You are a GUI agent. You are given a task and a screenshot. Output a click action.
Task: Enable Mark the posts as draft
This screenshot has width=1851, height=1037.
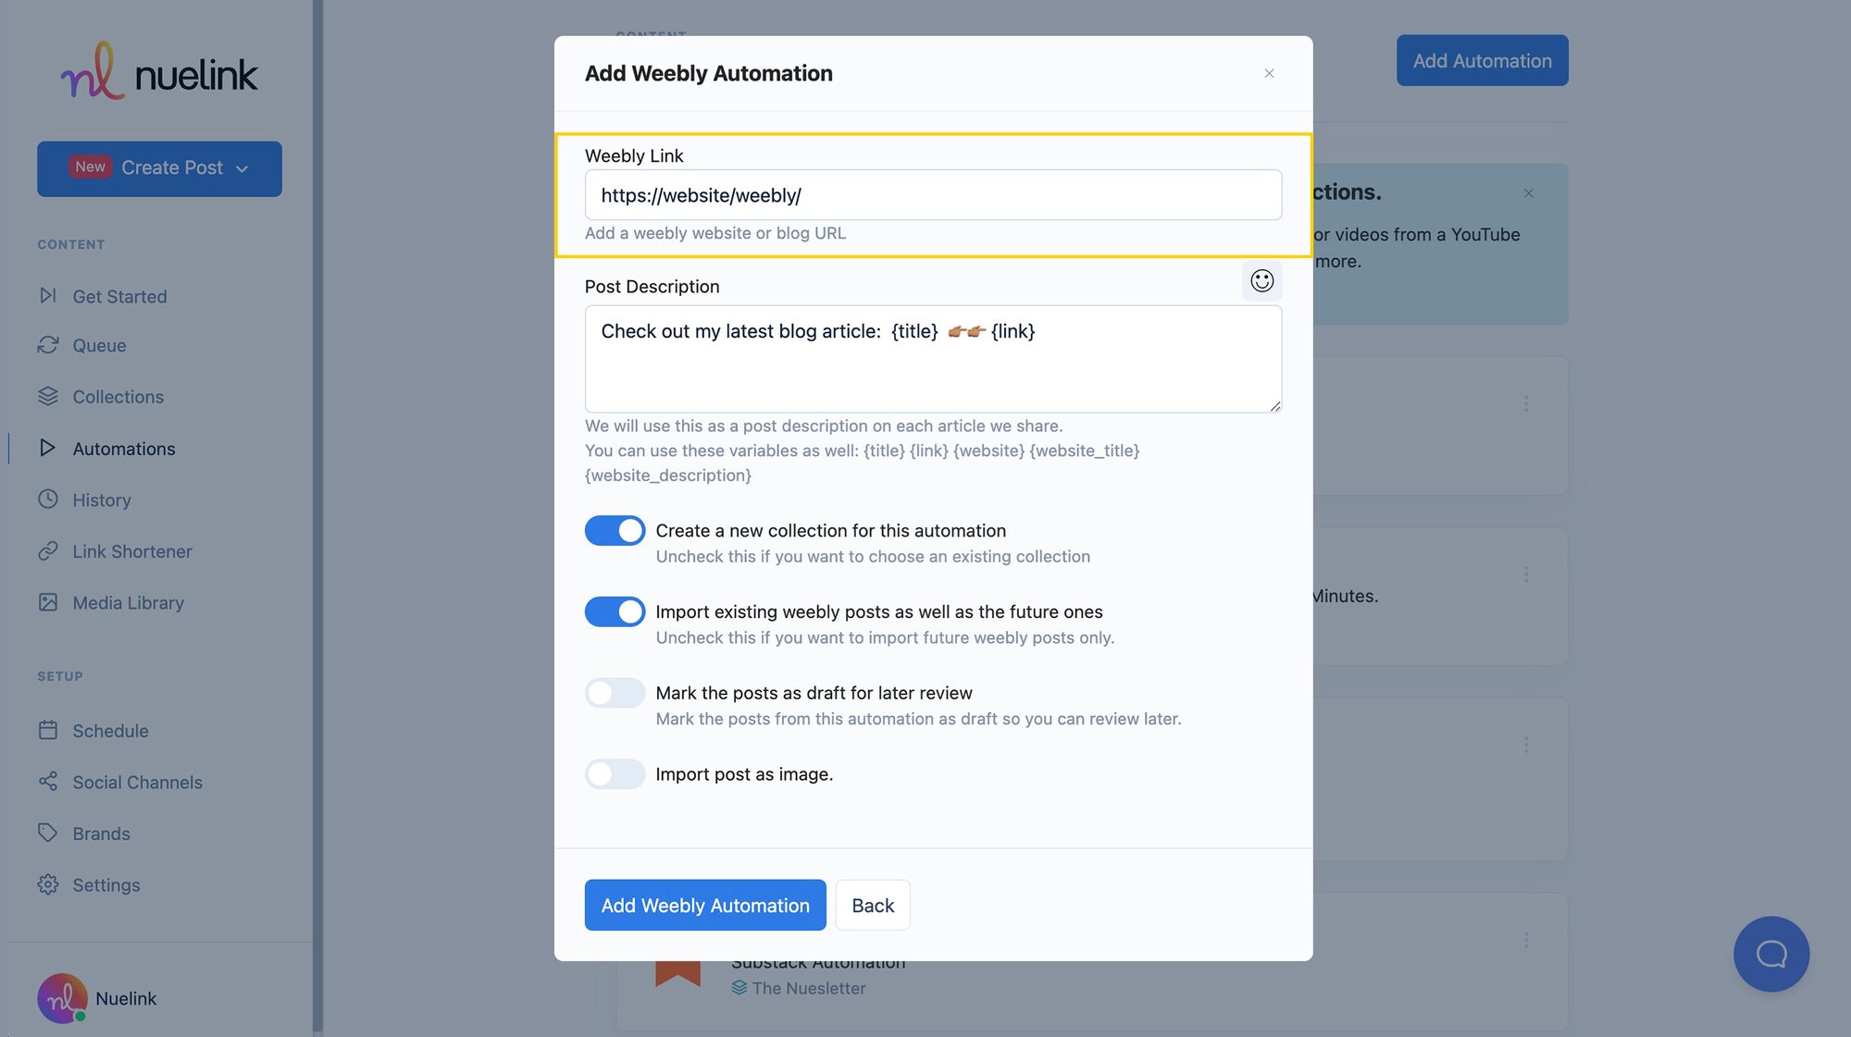click(x=615, y=693)
